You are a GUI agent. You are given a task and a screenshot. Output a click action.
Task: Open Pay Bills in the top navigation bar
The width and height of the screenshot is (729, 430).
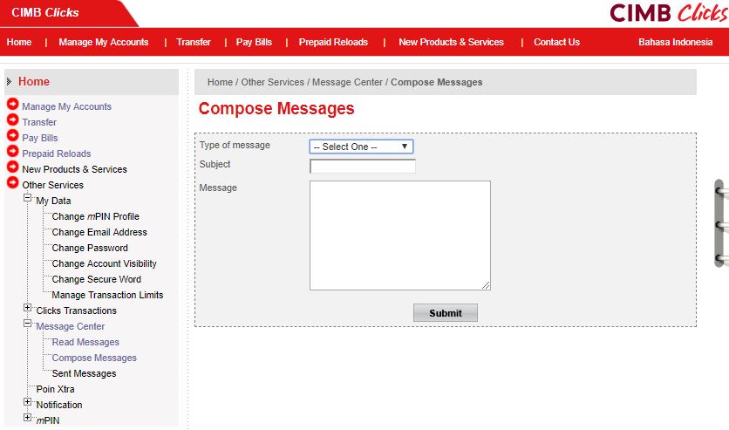[254, 42]
